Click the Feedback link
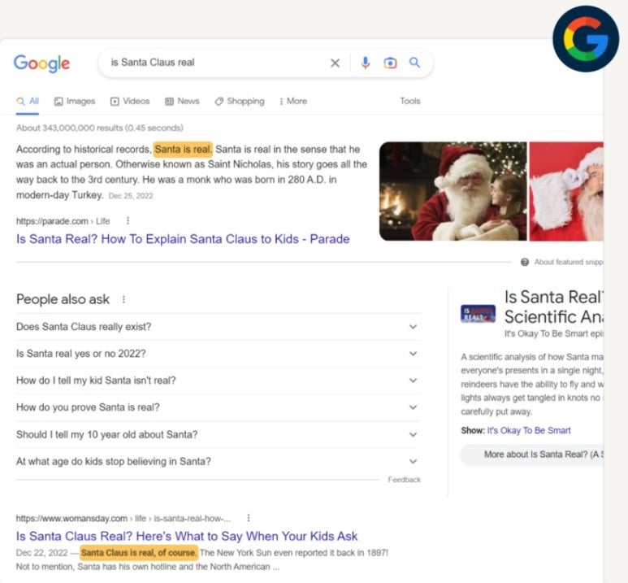The height and width of the screenshot is (583, 628). pyautogui.click(x=404, y=480)
